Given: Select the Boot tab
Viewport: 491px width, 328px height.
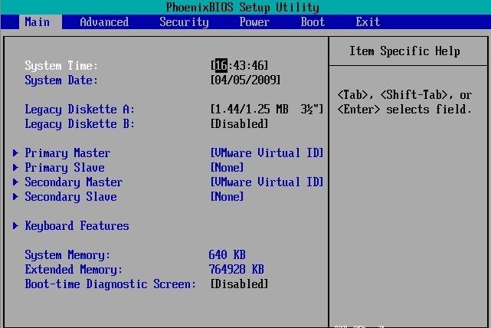Looking at the screenshot, I should click(x=313, y=22).
